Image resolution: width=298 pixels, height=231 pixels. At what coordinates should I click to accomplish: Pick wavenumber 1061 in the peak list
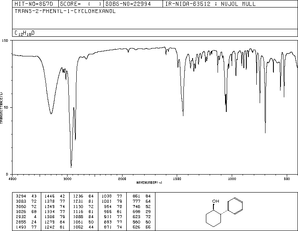click(x=78, y=222)
